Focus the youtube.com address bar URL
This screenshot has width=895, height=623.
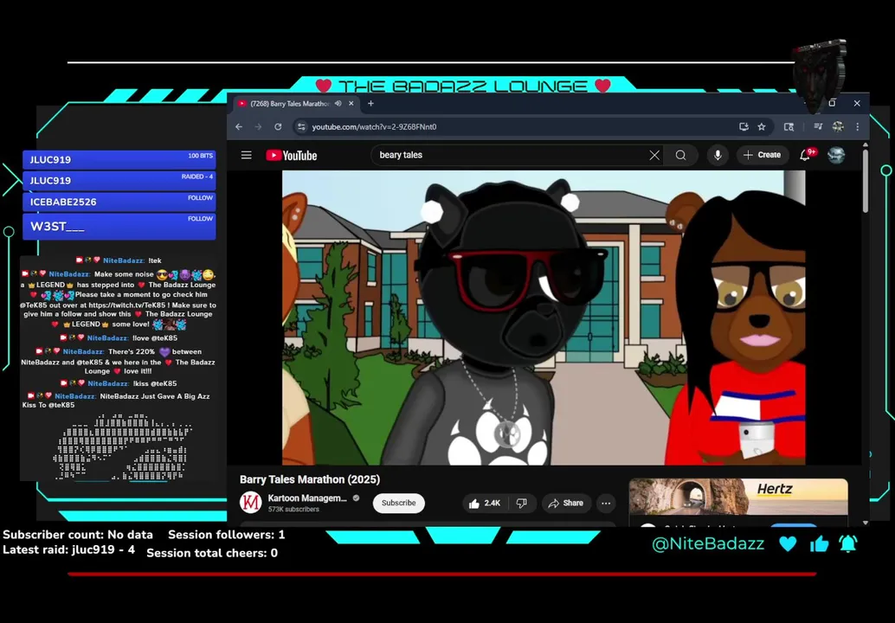tap(375, 126)
